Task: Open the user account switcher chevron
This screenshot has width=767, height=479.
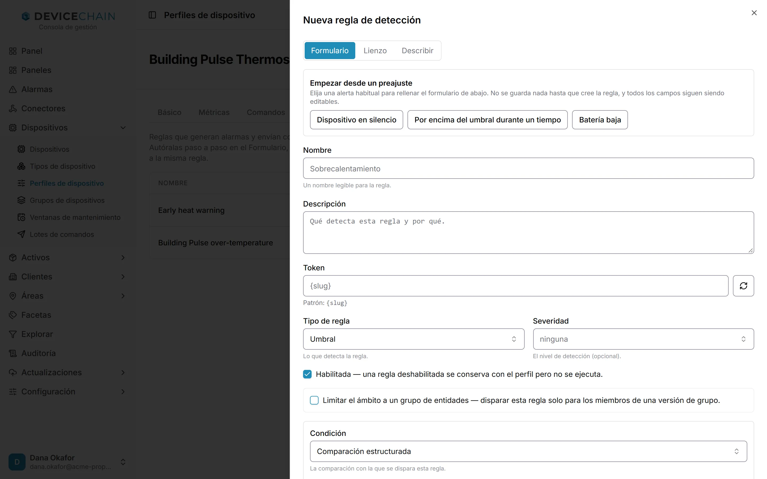Action: click(123, 462)
